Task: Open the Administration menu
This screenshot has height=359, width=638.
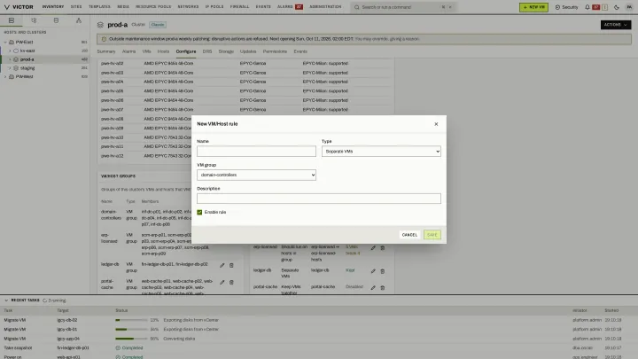Action: [325, 7]
